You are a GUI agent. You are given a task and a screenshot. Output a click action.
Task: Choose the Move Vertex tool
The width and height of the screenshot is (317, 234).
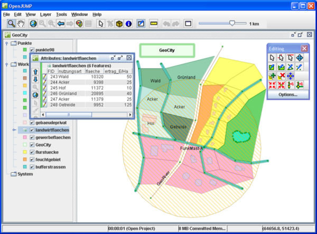click(290, 76)
